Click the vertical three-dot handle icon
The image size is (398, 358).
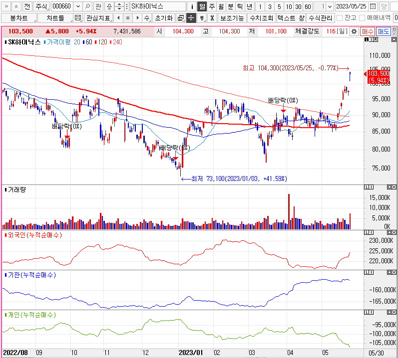coord(127,6)
